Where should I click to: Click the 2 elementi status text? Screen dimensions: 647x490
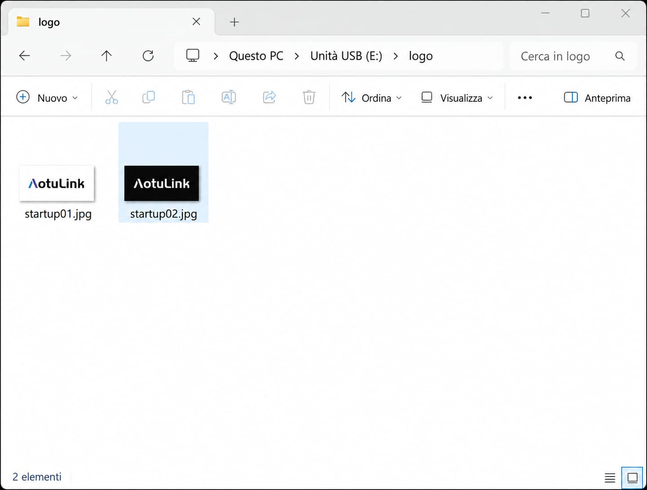[37, 477]
